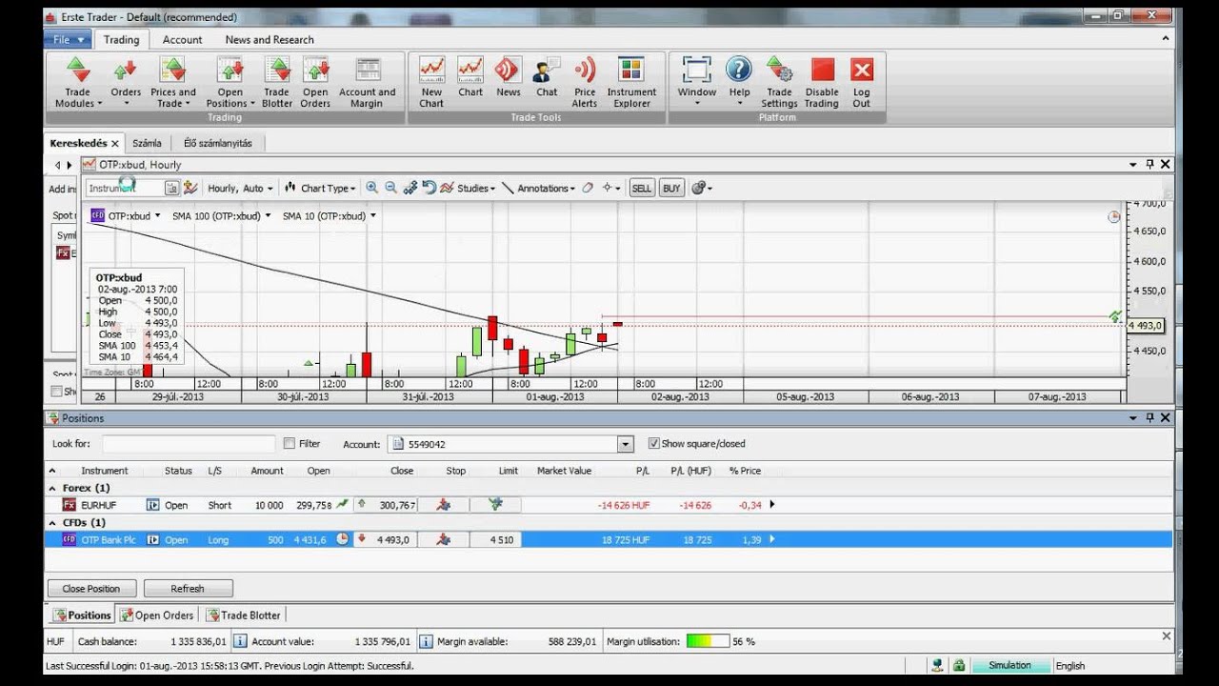Collapse the CFDs (1) group
Screen dimensions: 1219x686
52,522
